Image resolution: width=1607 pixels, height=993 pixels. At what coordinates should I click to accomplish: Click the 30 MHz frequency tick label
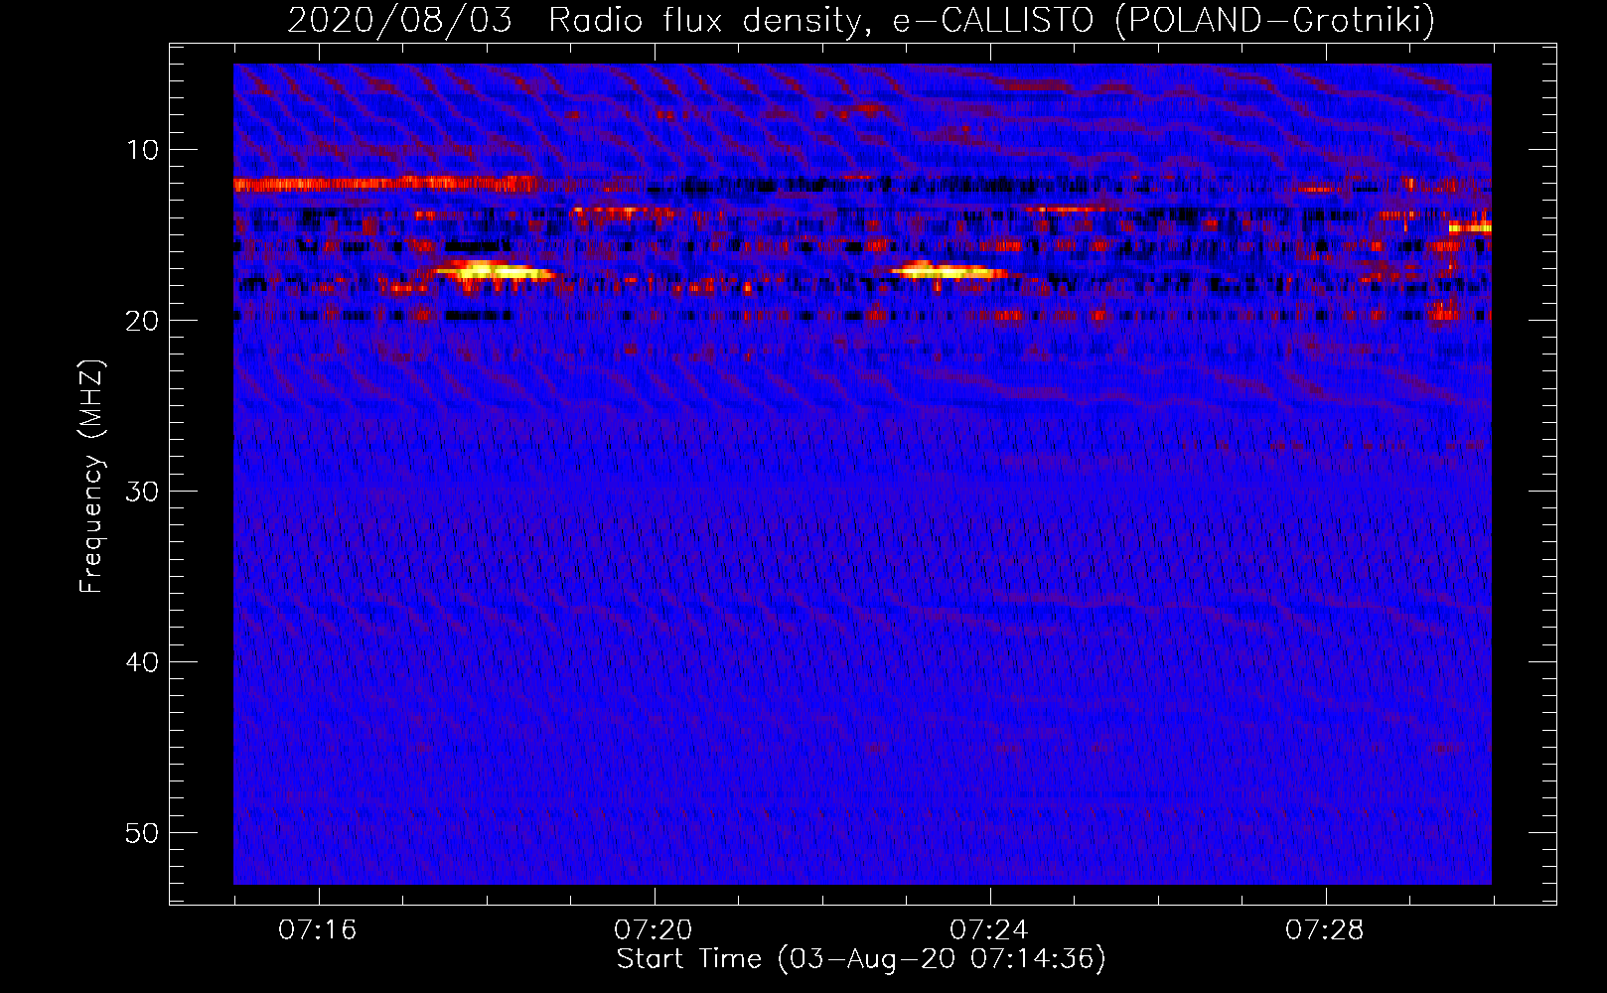[142, 492]
